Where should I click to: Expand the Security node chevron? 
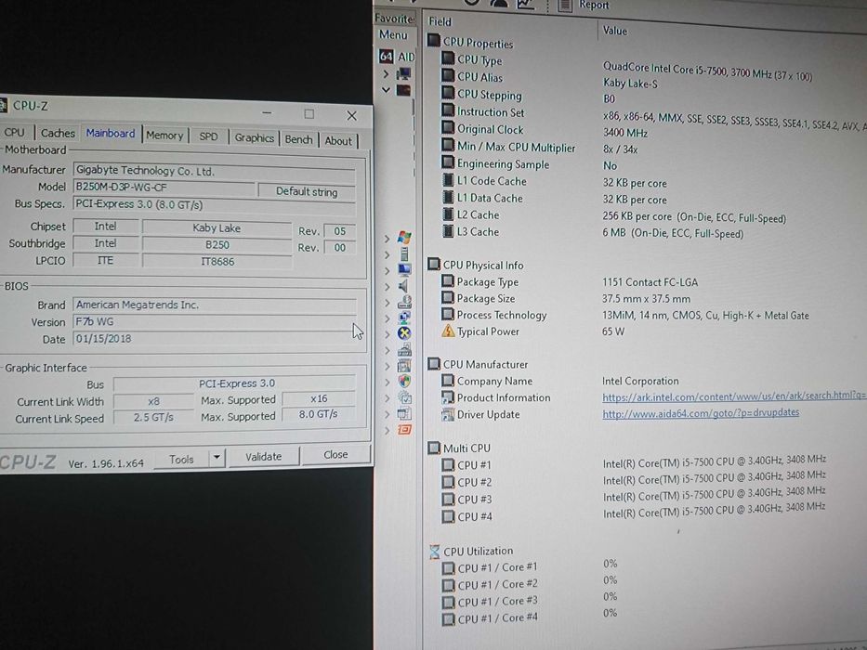click(388, 382)
